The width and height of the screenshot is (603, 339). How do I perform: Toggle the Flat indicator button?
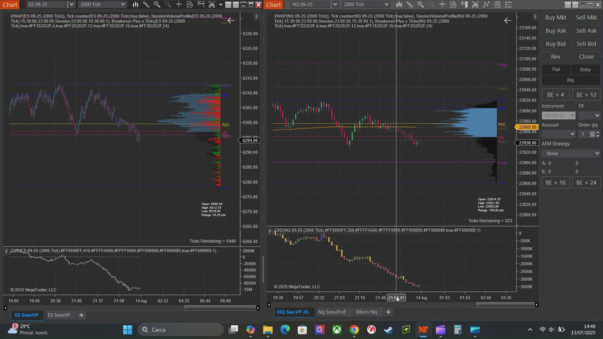[556, 69]
